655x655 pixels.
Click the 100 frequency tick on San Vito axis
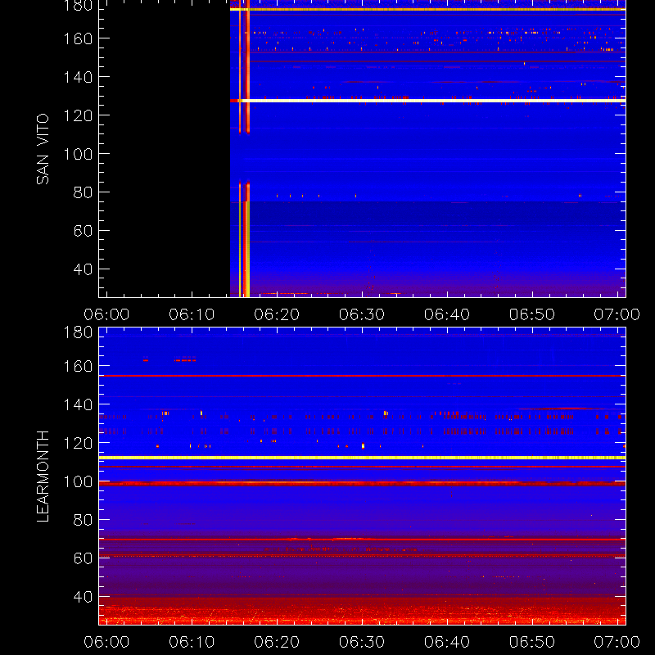pyautogui.click(x=78, y=154)
